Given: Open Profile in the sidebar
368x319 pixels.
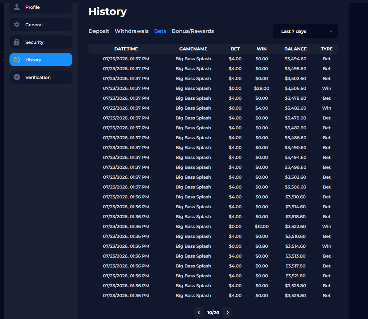Looking at the screenshot, I should [x=41, y=7].
